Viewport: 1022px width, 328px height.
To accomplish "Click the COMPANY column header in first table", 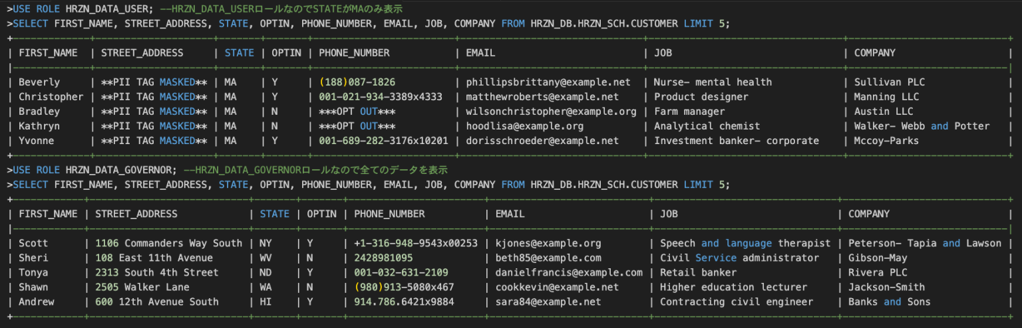I will [874, 52].
